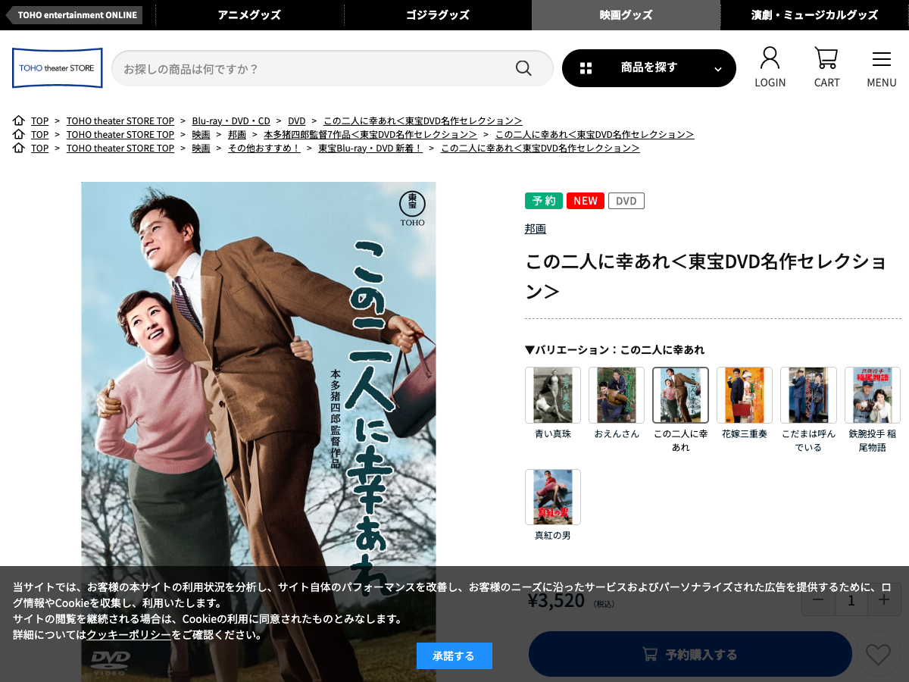Increase quantity with plus button
The image size is (909, 682).
[x=884, y=600]
